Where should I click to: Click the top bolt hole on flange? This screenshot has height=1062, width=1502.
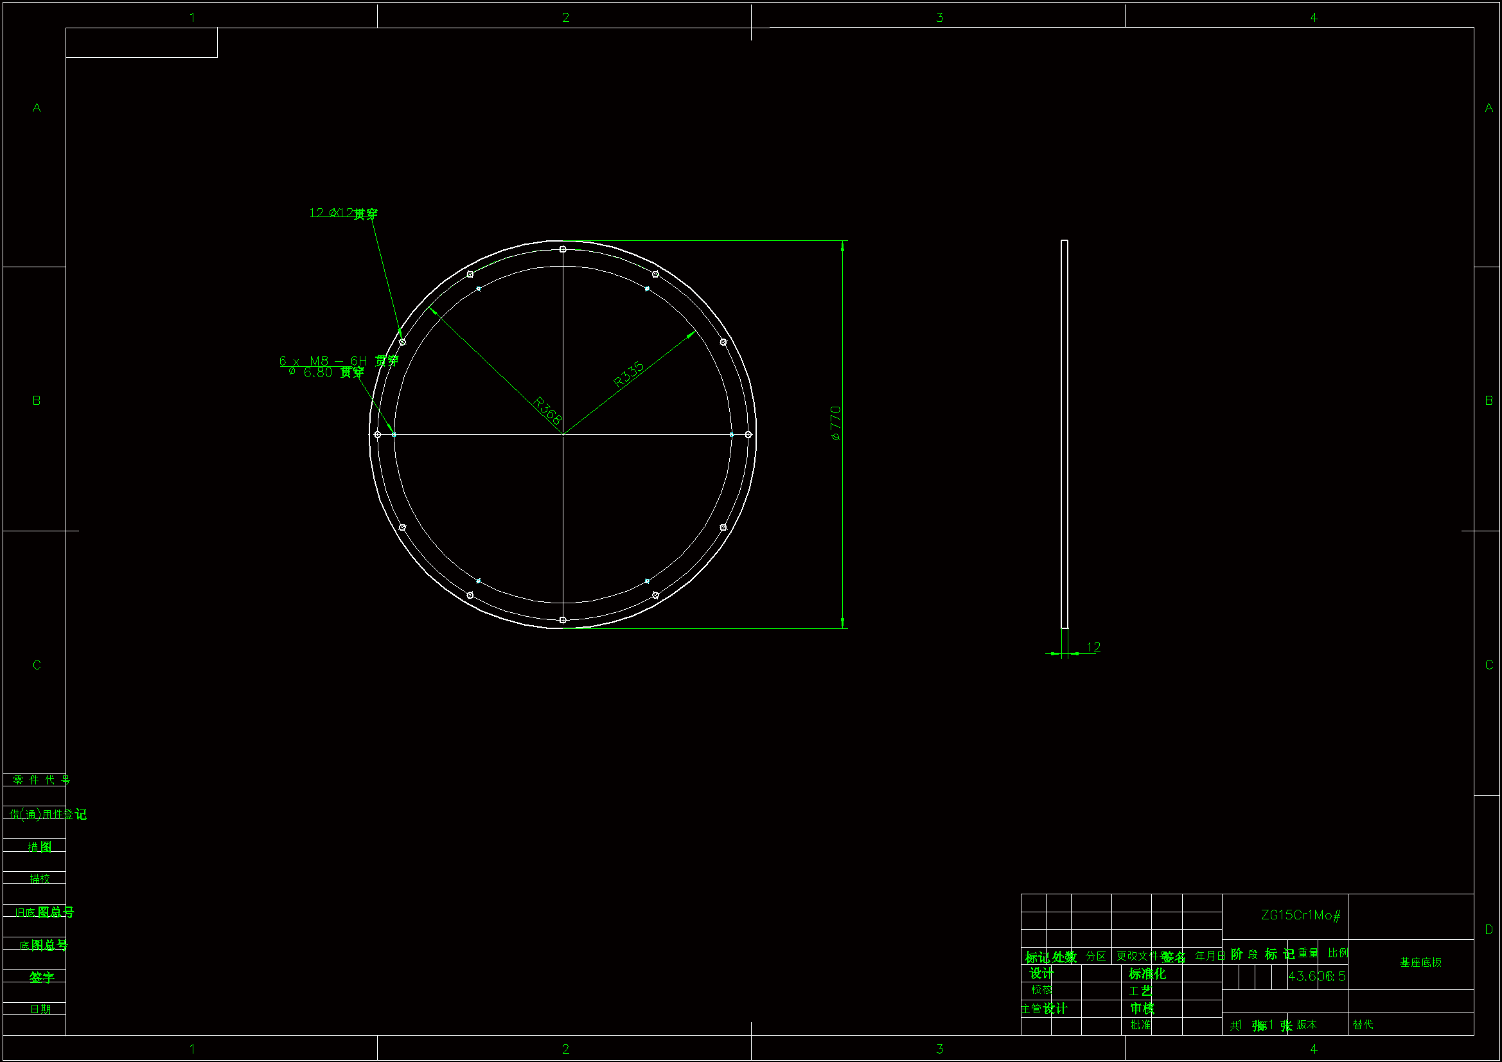tap(563, 249)
